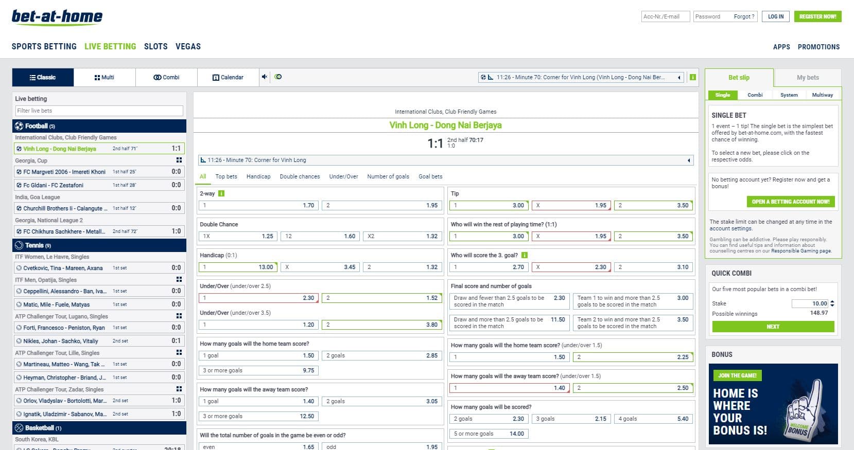Open the green info icon at ticker end
This screenshot has width=854, height=450.
(693, 78)
